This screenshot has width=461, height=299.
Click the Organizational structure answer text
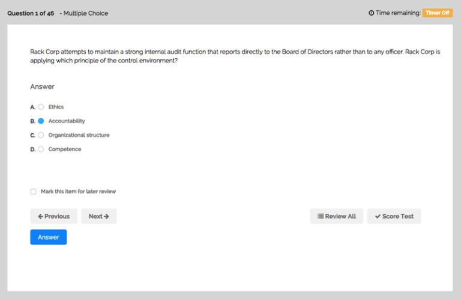tap(79, 135)
